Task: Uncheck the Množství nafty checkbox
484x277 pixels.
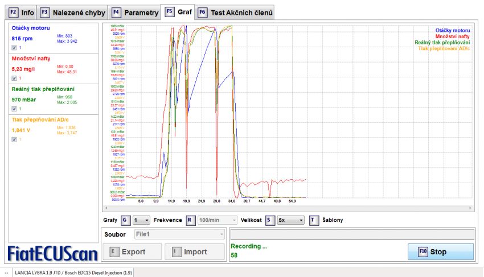Action: [x=14, y=78]
